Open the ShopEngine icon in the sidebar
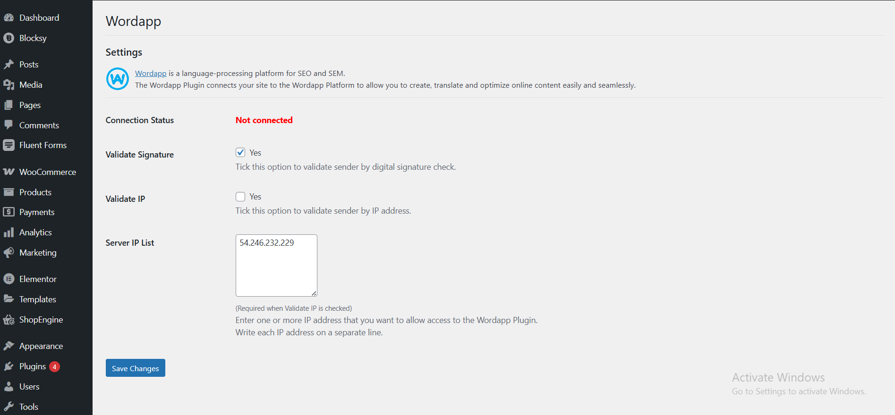The height and width of the screenshot is (415, 895). [x=9, y=320]
